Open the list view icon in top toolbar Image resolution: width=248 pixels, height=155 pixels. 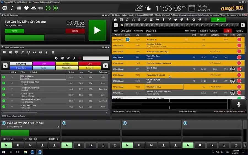(19, 8)
